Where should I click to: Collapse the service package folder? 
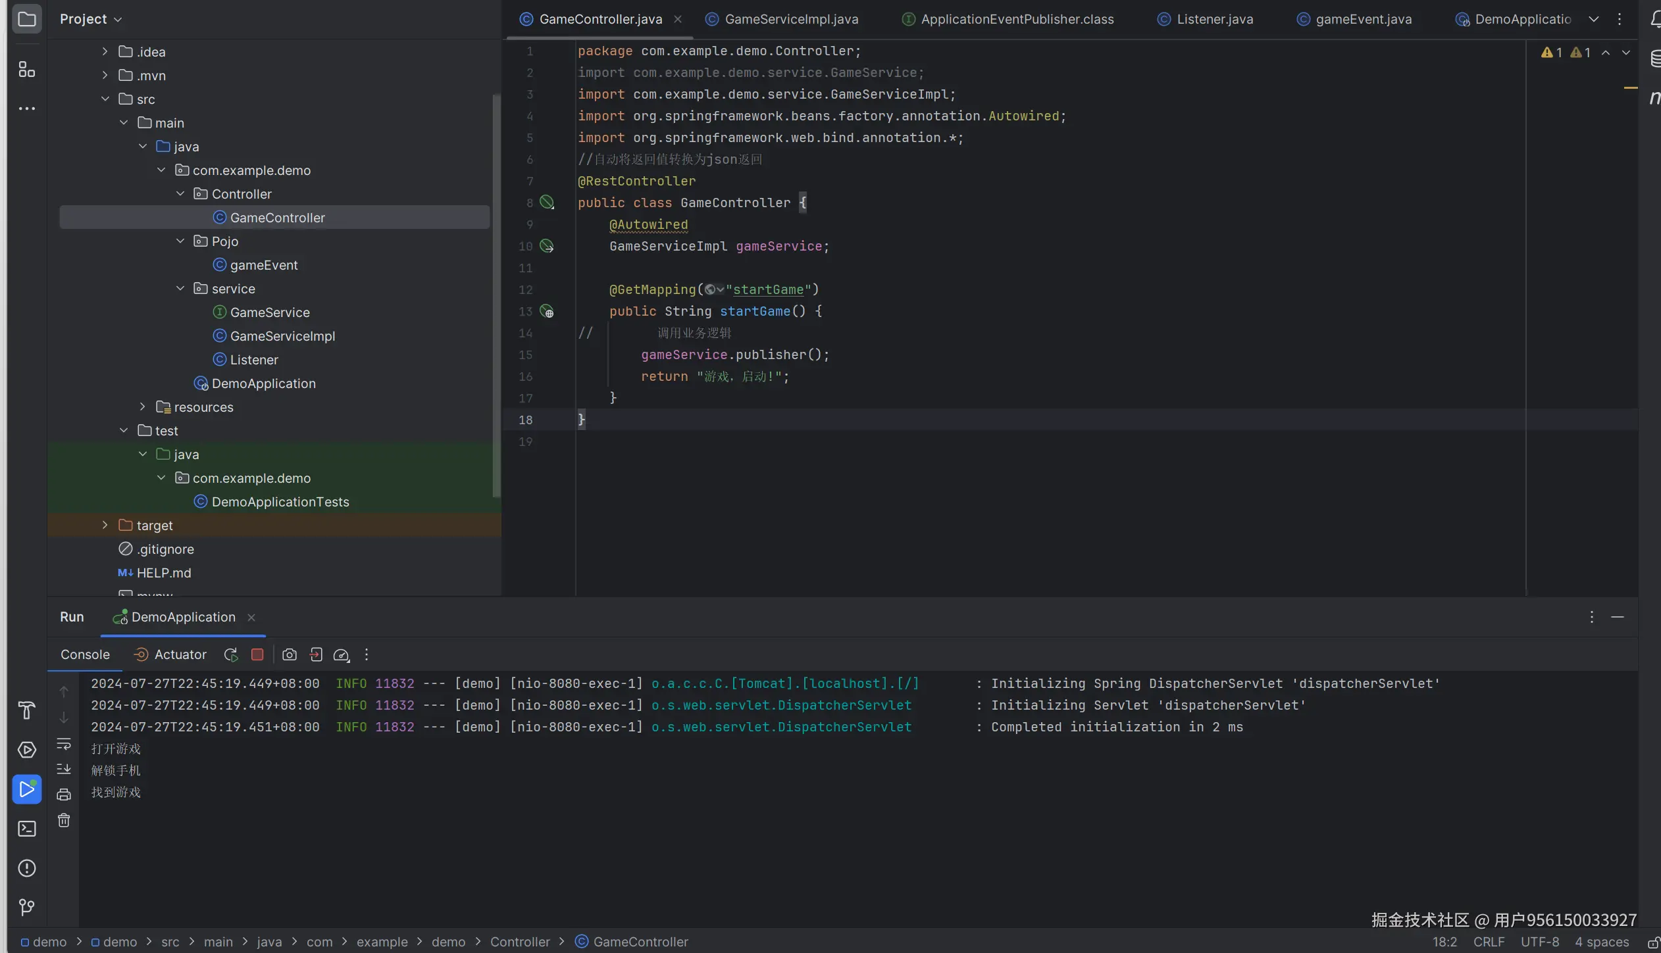tap(180, 289)
